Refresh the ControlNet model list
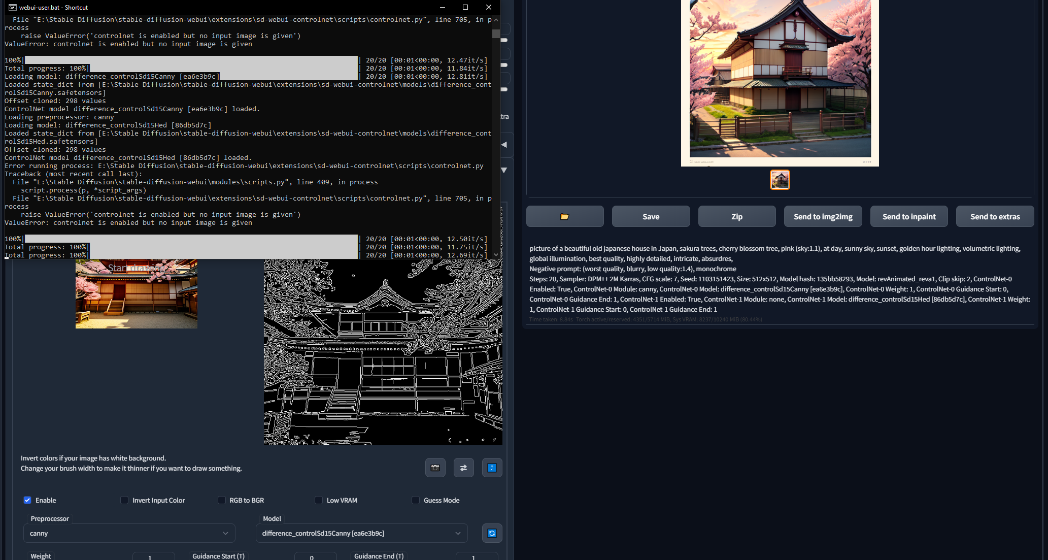Screen dimensions: 1048x560 [492, 533]
